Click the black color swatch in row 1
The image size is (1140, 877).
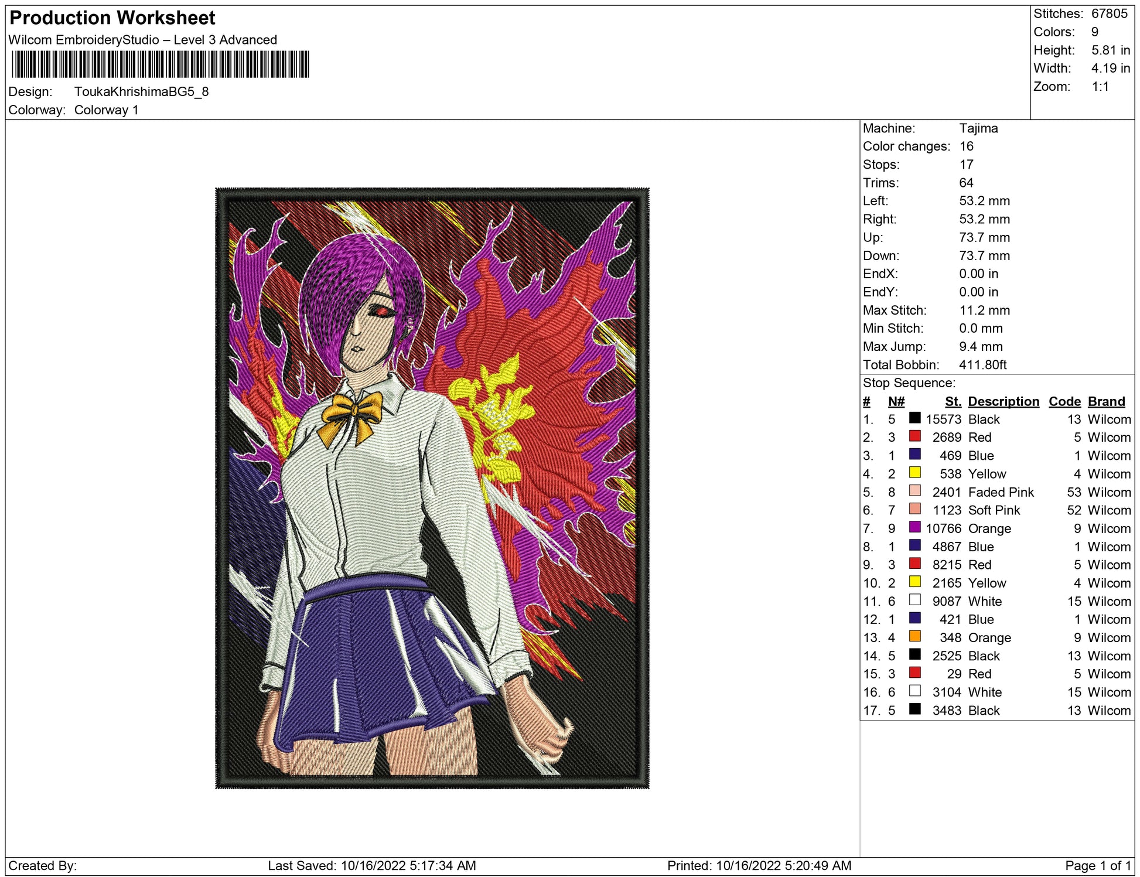[914, 418]
